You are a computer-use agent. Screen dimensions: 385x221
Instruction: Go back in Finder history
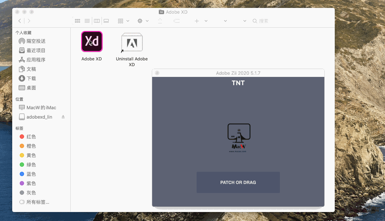coord(20,21)
